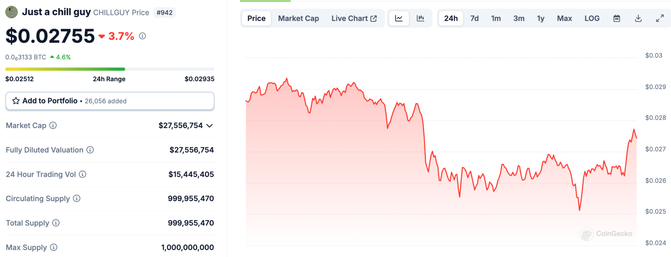The image size is (671, 257).
Task: Switch to the line chart view icon
Action: click(398, 18)
